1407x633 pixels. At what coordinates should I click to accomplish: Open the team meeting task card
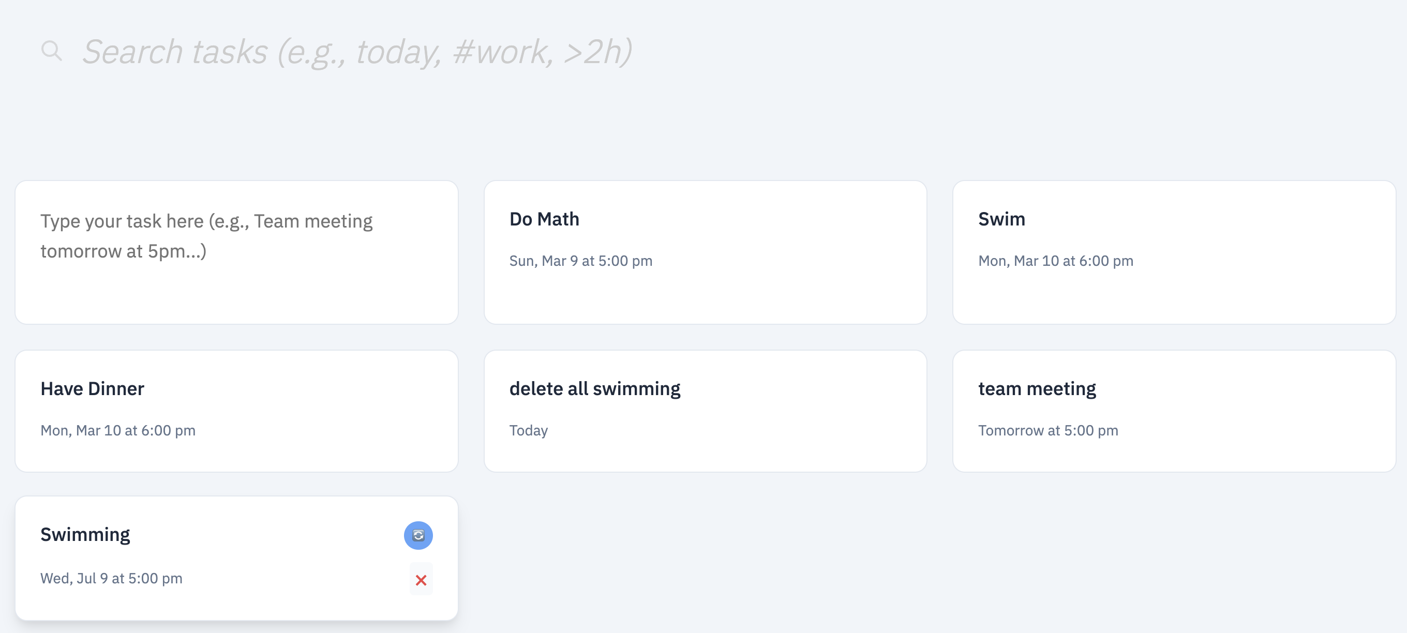(1174, 411)
